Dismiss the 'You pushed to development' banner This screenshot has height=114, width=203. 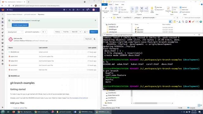coord(95,20)
